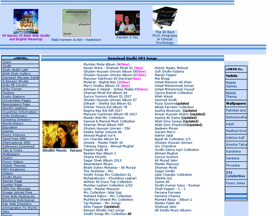The height and width of the screenshot is (216, 273).
Task: Follow the Nabi Kareem Ja Bol - Hadeeson link
Action: (x=76, y=40)
